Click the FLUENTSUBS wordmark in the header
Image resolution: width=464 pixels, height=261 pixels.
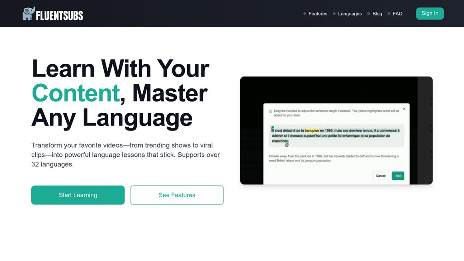point(60,15)
